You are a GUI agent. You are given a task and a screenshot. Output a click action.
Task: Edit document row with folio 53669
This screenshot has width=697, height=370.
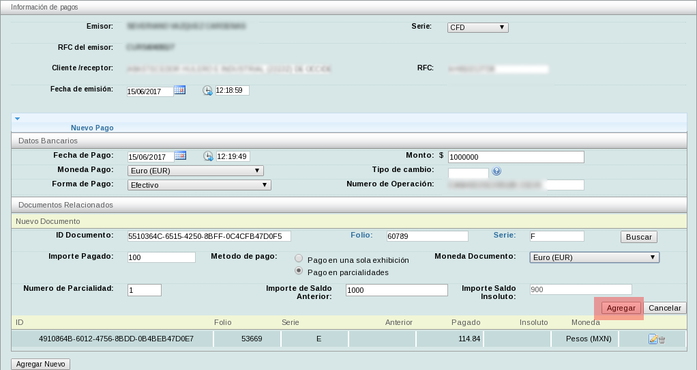pyautogui.click(x=653, y=339)
